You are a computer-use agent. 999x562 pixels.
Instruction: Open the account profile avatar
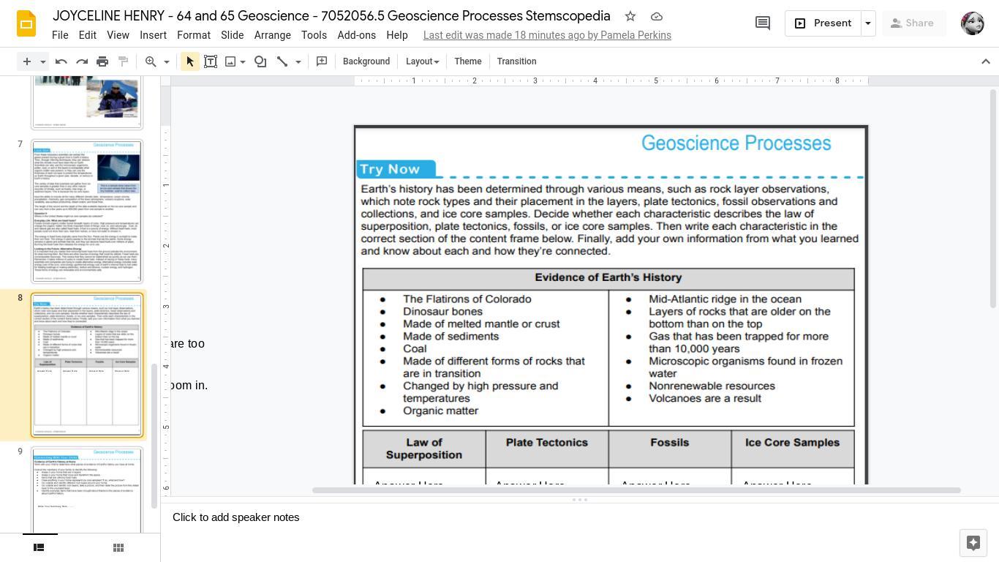pyautogui.click(x=973, y=23)
